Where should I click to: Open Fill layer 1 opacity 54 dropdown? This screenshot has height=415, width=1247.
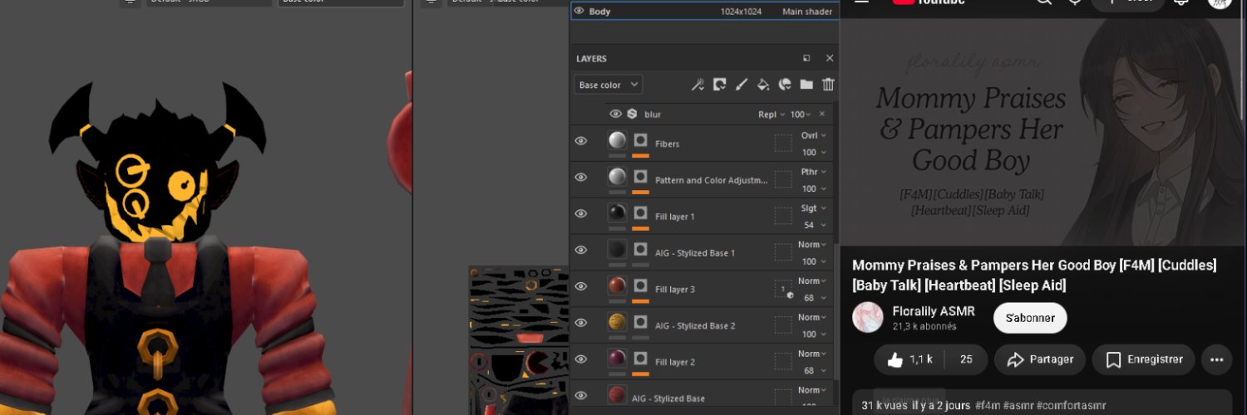pos(814,225)
